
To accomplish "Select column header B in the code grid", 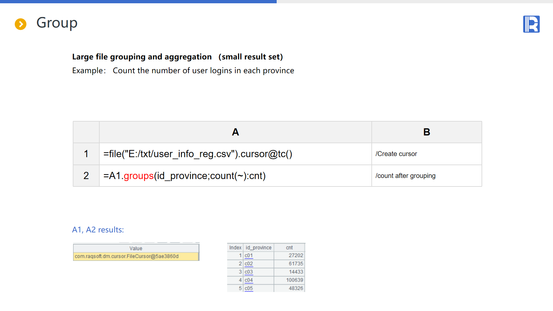I will (x=426, y=132).
